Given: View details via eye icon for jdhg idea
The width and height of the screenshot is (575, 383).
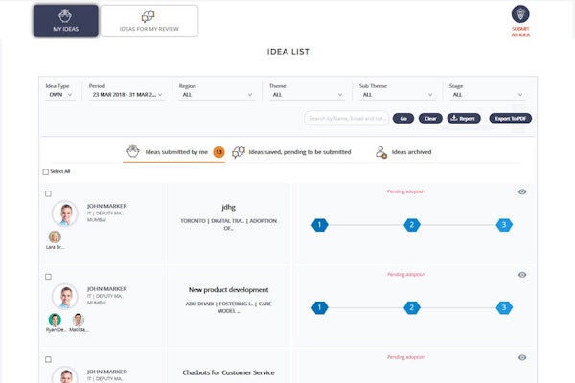Looking at the screenshot, I should [x=522, y=192].
